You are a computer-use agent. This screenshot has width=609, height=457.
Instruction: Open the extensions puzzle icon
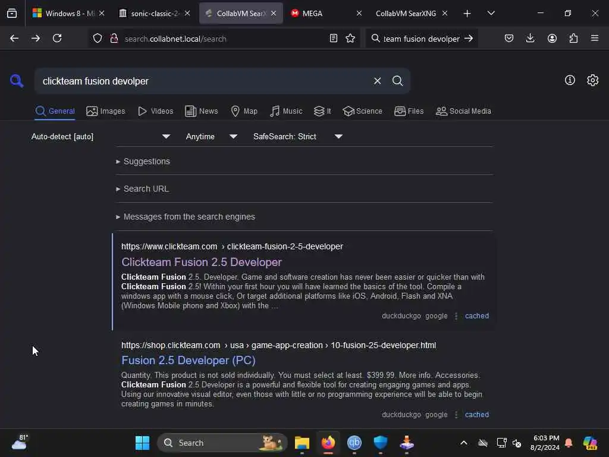click(x=573, y=38)
